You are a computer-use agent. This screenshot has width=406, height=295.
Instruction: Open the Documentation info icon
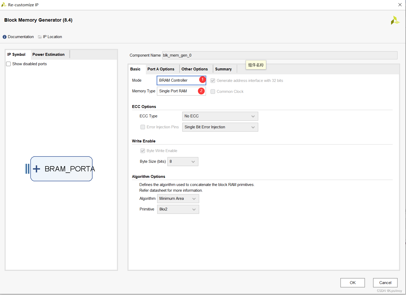click(4, 37)
